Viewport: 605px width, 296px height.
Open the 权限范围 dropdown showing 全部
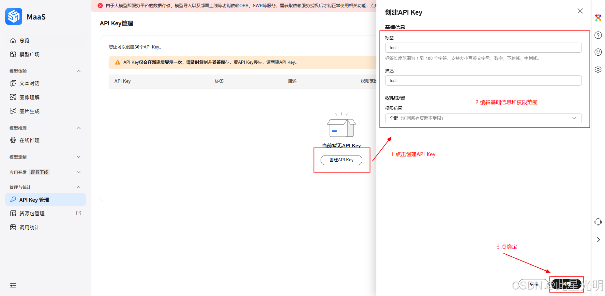(x=483, y=118)
